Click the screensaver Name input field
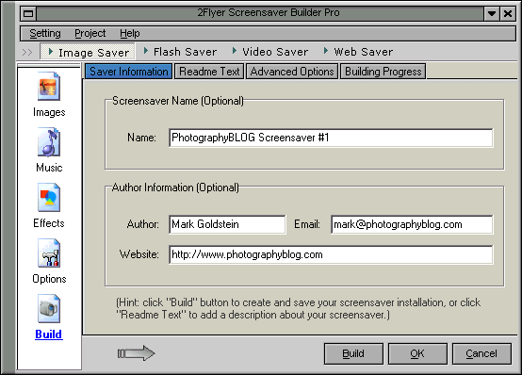Image resolution: width=522 pixels, height=375 pixels. point(331,138)
